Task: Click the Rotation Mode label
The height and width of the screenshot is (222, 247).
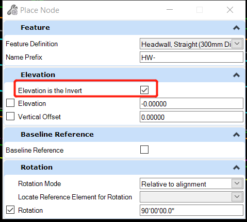Action: 40,183
